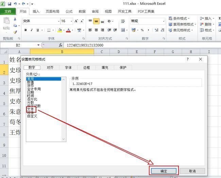221x178 pixels.
Task: Click the Underline formatting icon
Action: (38, 30)
